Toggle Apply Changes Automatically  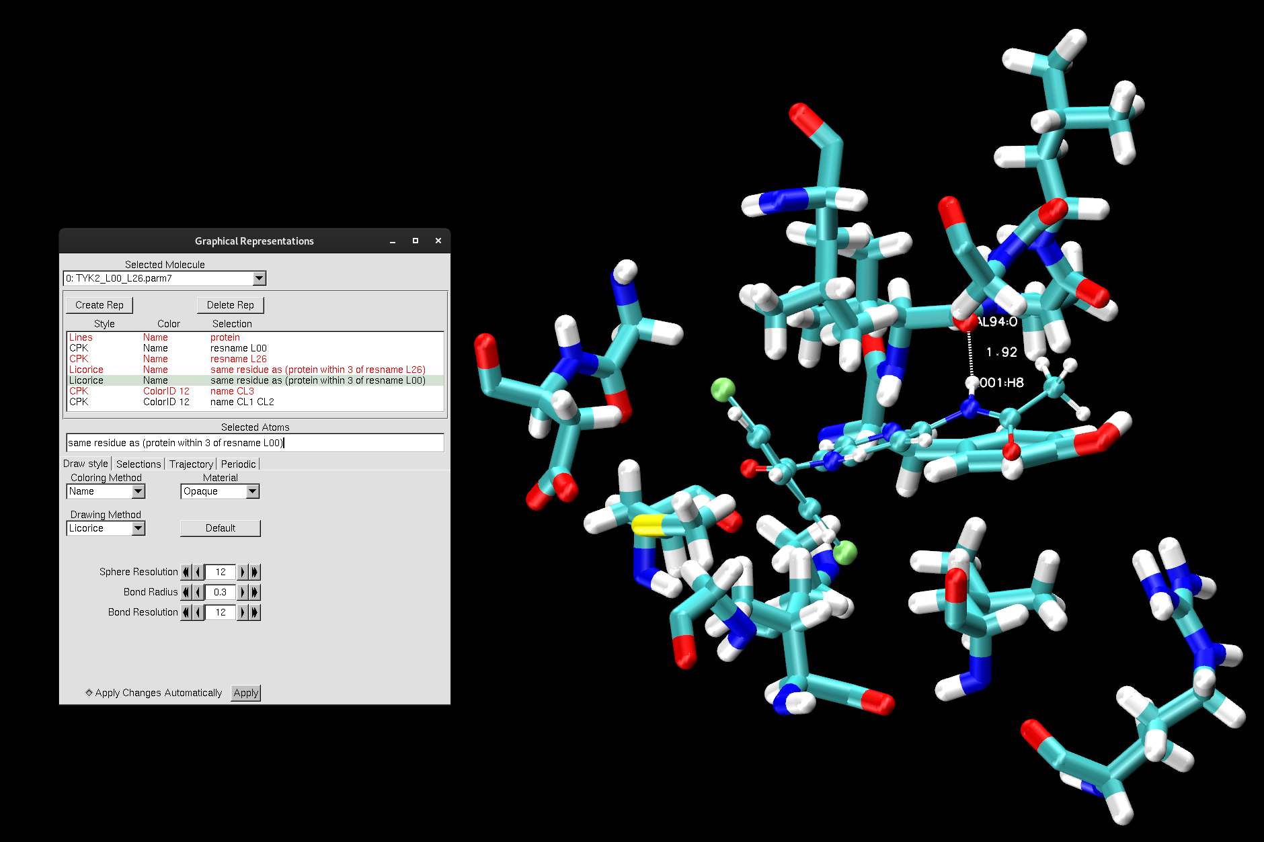(89, 693)
